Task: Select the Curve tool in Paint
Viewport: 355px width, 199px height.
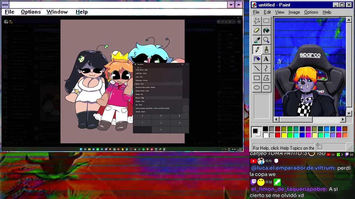Action: [266, 68]
